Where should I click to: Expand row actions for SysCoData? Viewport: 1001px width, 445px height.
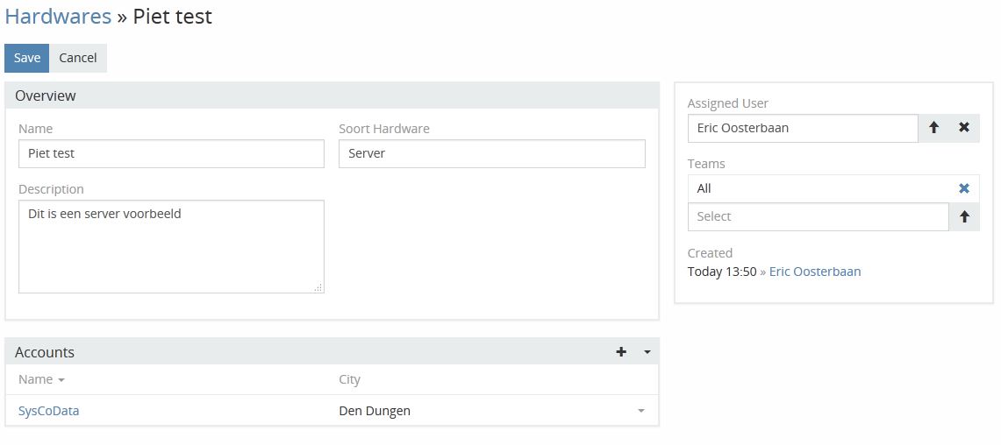(641, 411)
